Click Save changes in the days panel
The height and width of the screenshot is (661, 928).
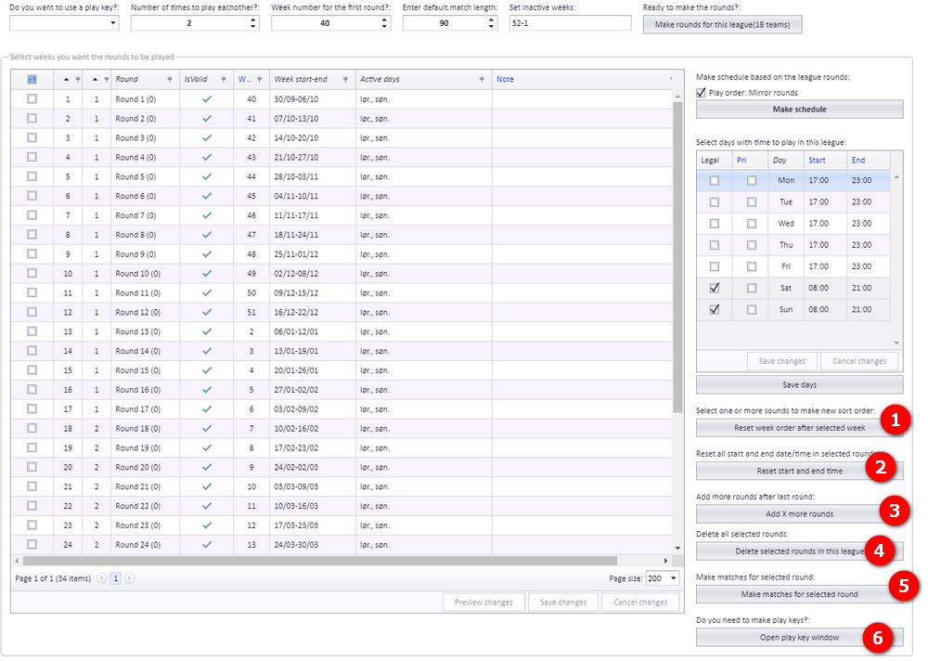[781, 361]
